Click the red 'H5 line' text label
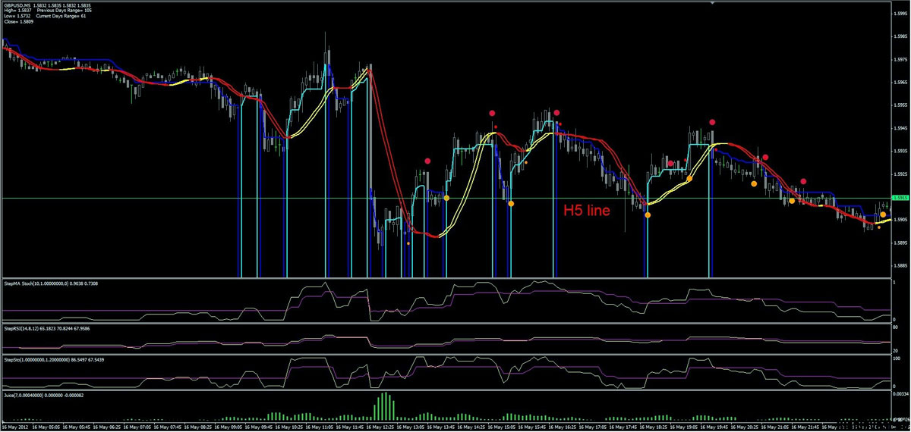This screenshot has height=432, width=911. coord(586,211)
